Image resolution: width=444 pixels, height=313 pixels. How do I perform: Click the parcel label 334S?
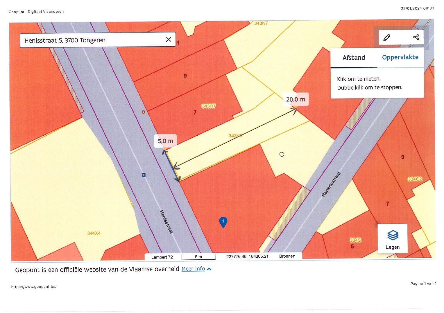click(x=355, y=240)
